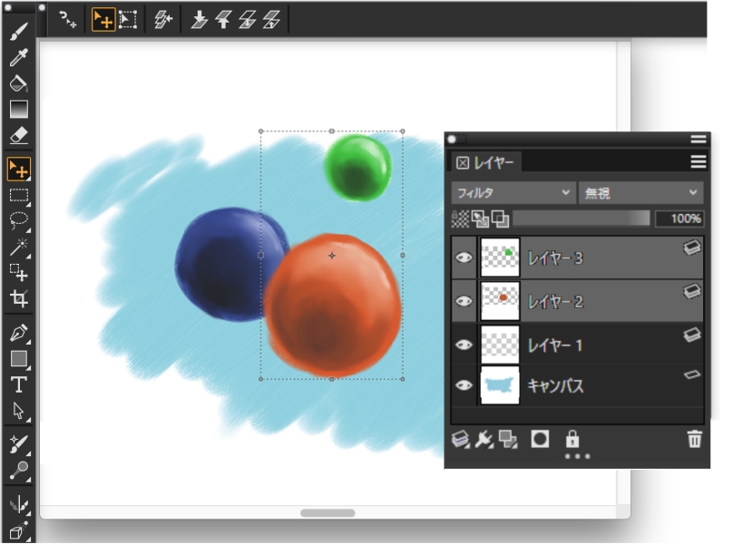
Task: Hide the キャンバス layer
Action: tap(464, 386)
